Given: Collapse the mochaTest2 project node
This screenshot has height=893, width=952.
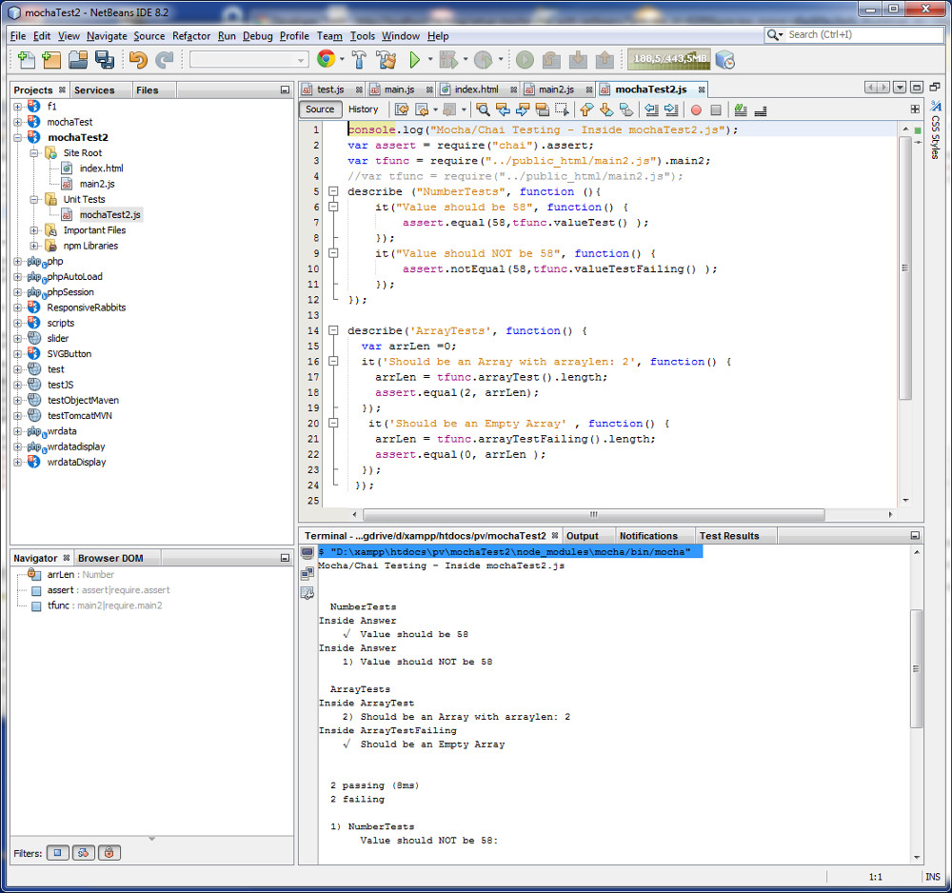Looking at the screenshot, I should [17, 137].
